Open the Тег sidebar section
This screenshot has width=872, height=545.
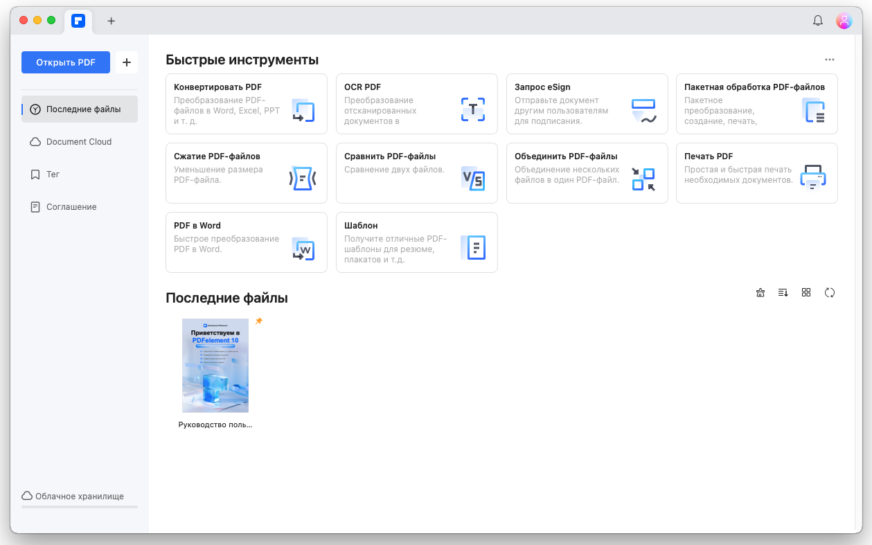[x=80, y=175]
